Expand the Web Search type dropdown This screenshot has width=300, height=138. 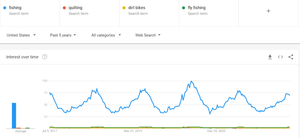click(x=148, y=35)
